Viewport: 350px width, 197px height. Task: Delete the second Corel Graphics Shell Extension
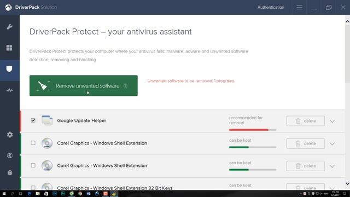point(305,166)
